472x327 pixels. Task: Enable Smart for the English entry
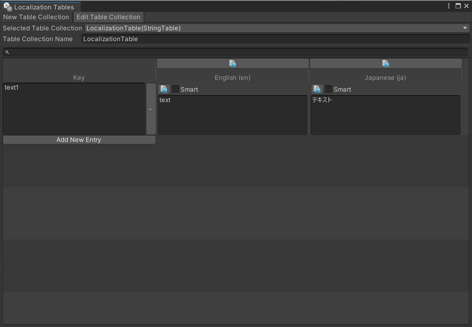(x=175, y=89)
